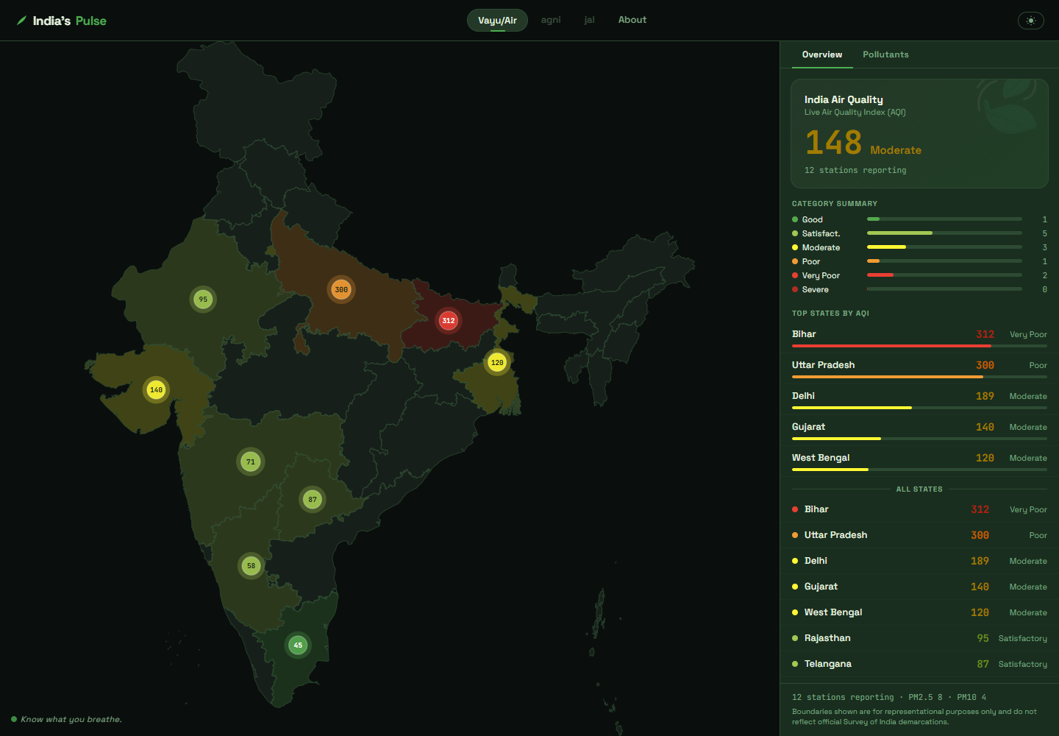Screen dimensions: 1059x736
Task: Click the Moderate category progress bar
Action: click(x=944, y=247)
